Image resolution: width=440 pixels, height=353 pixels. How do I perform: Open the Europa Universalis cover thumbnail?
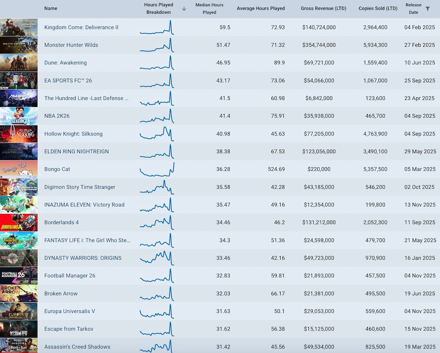click(x=19, y=311)
